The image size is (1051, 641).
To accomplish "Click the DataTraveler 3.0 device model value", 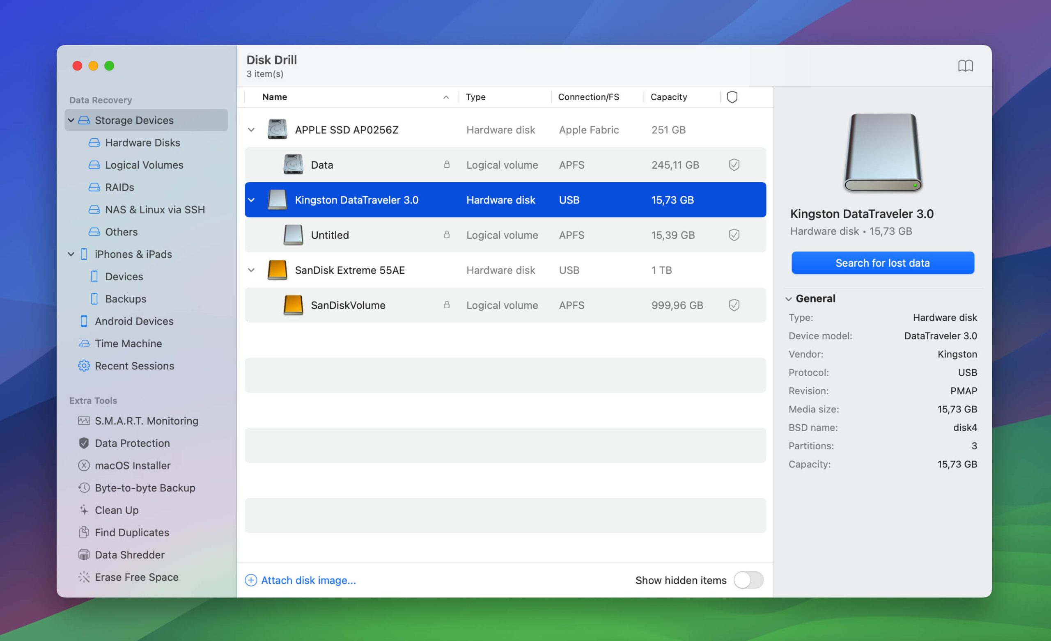I will 941,336.
